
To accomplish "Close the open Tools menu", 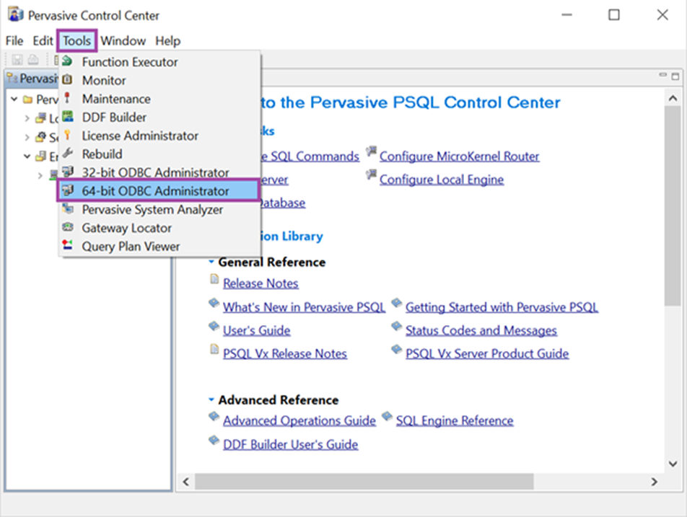I will (x=76, y=40).
